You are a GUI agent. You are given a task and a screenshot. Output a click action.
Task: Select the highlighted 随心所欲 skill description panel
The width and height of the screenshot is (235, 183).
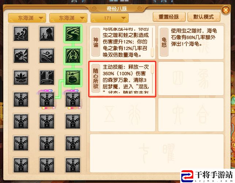tap(122, 79)
